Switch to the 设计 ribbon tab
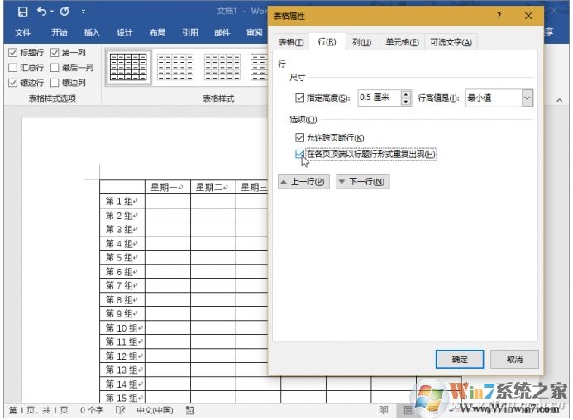 tap(125, 32)
